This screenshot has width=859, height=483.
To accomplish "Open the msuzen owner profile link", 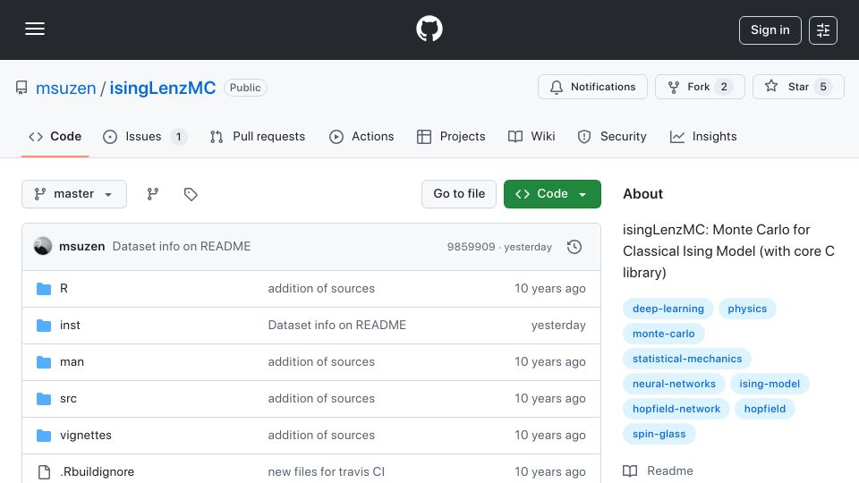I will coord(65,88).
